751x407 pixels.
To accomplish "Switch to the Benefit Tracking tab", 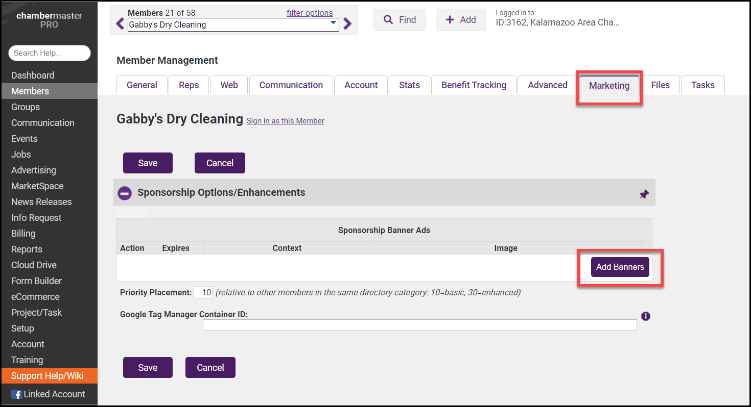I will click(474, 85).
